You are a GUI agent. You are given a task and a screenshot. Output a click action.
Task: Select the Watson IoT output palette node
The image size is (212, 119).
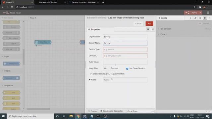(x=11, y=78)
